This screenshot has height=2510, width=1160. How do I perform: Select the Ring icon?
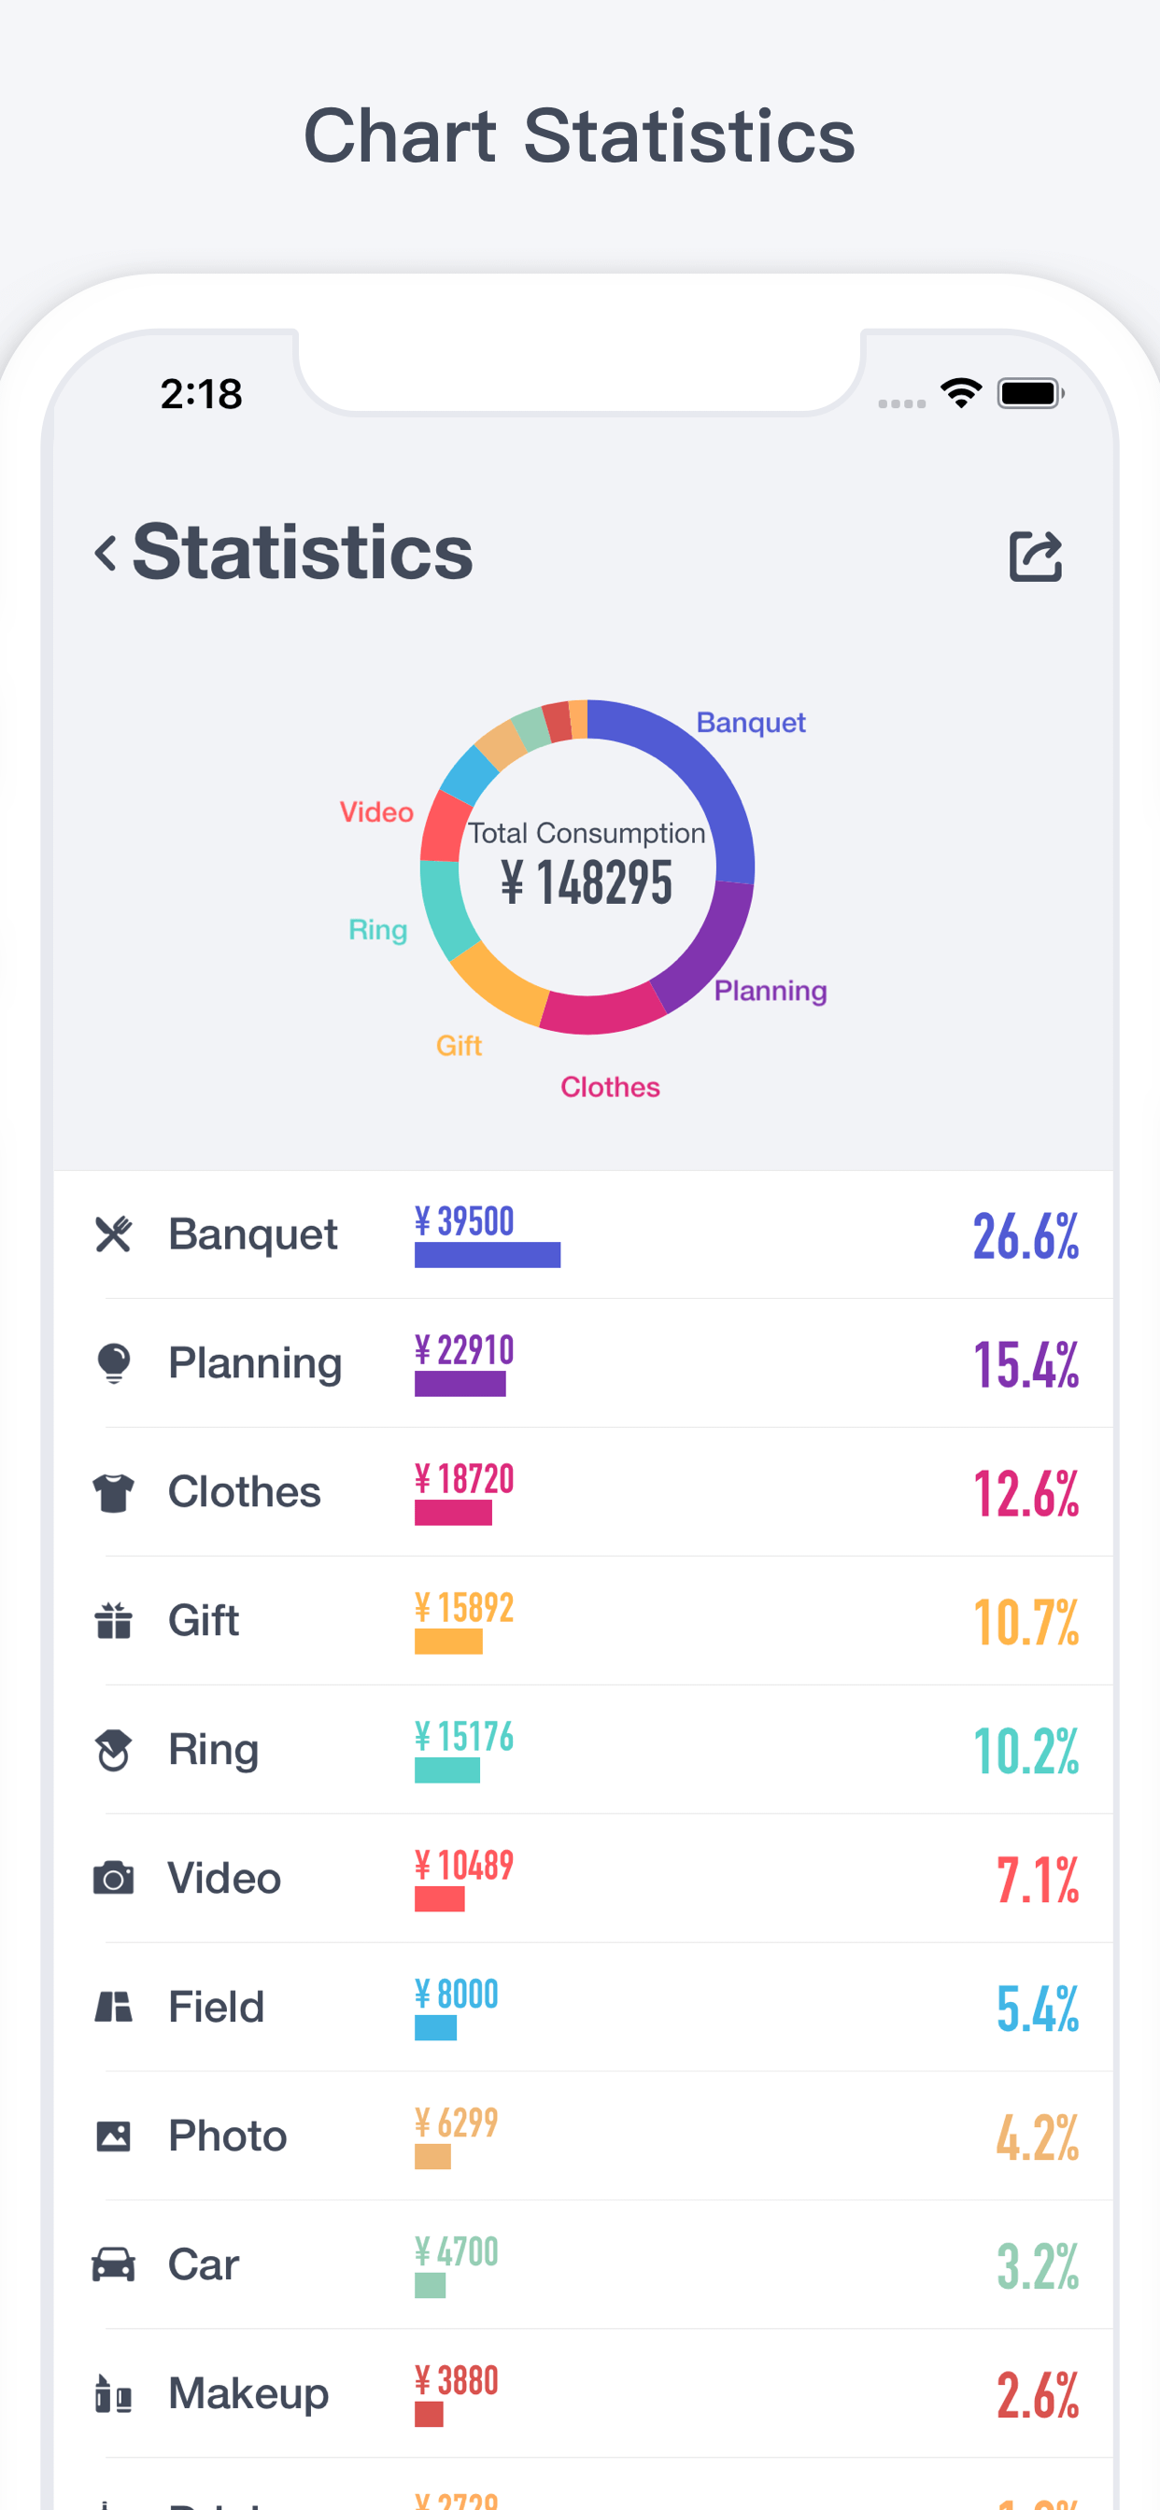click(x=113, y=1748)
